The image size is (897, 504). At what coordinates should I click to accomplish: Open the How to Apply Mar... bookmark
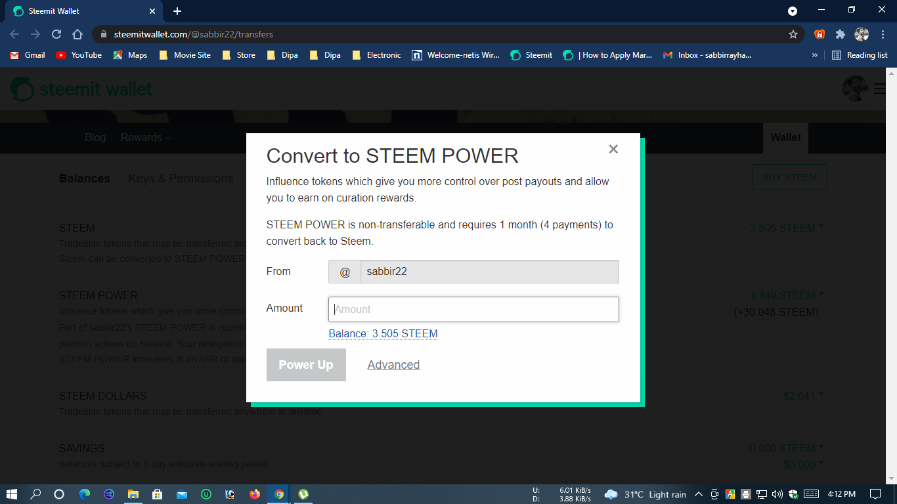[607, 55]
